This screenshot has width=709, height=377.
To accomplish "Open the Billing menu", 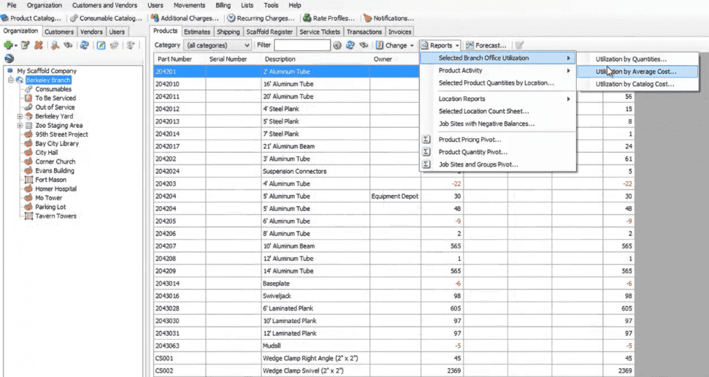I will (223, 5).
